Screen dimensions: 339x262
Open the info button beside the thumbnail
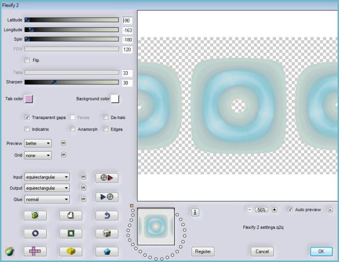pos(195,212)
